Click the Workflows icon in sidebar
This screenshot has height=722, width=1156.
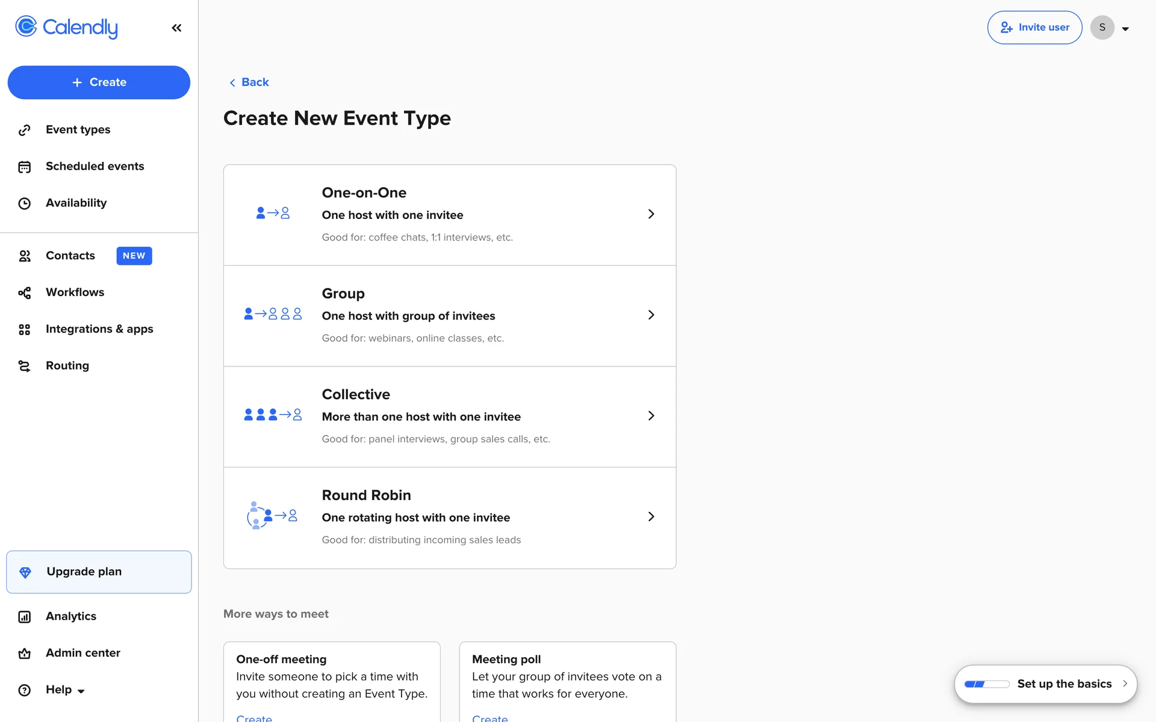(24, 293)
